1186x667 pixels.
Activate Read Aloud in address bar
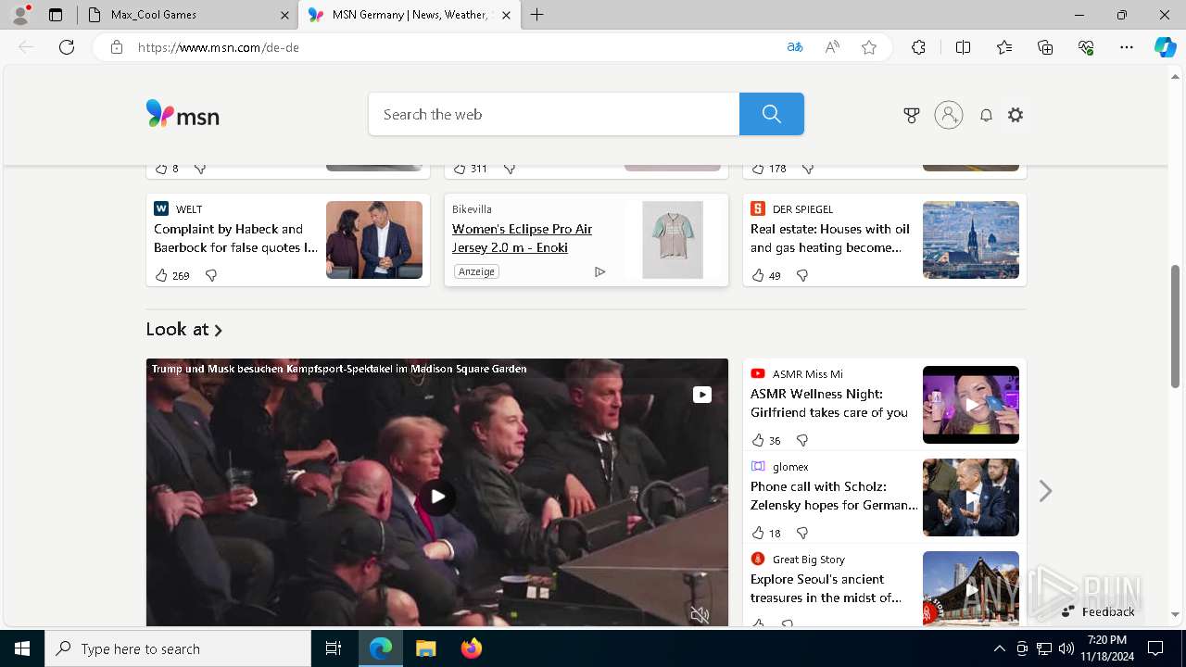[832, 47]
